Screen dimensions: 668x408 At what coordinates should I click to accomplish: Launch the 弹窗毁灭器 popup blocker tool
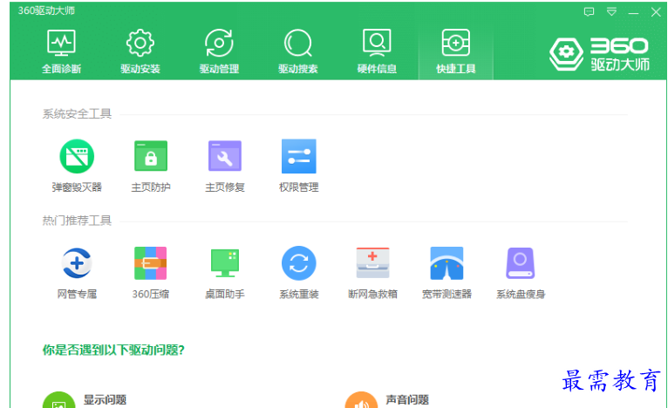pos(77,166)
